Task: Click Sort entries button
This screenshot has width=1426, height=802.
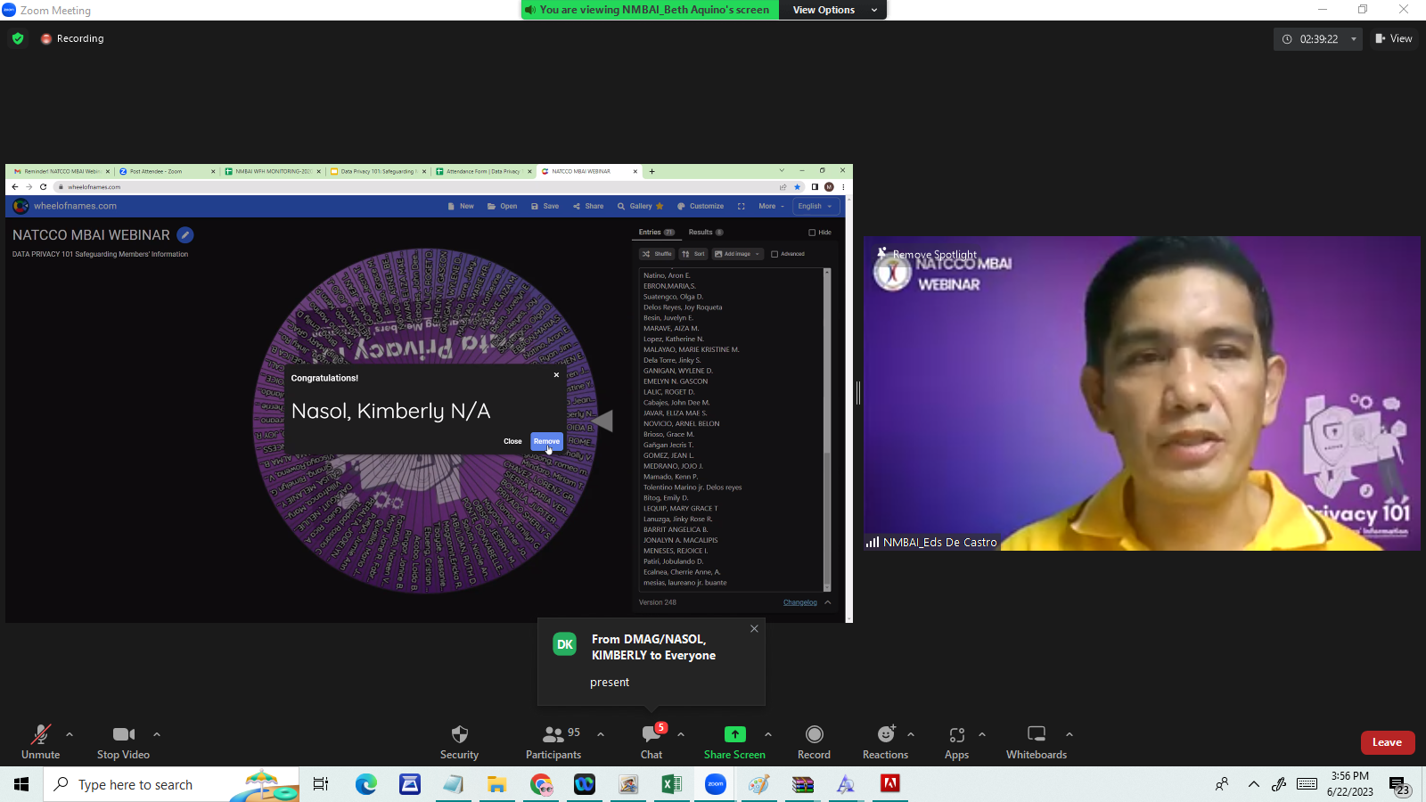Action: pyautogui.click(x=693, y=254)
